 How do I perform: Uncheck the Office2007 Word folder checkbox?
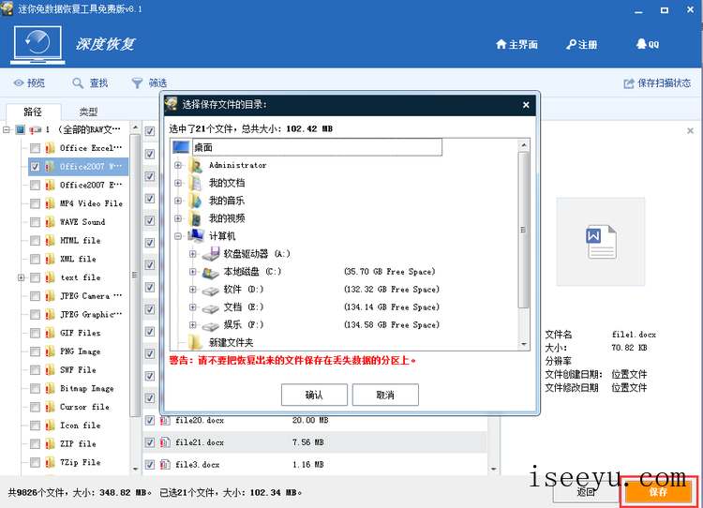tap(35, 167)
